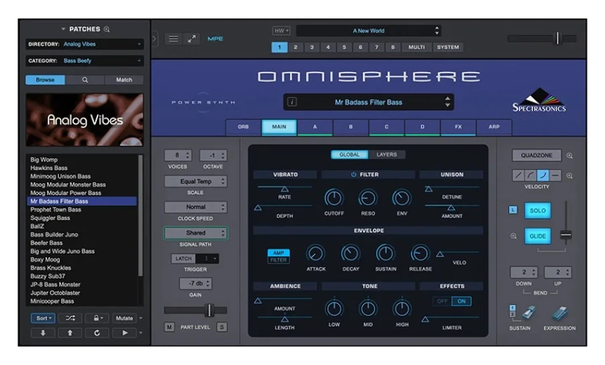Screen dimensions: 605x365
Task: Click the Spectrasonics logo
Action: click(x=539, y=100)
